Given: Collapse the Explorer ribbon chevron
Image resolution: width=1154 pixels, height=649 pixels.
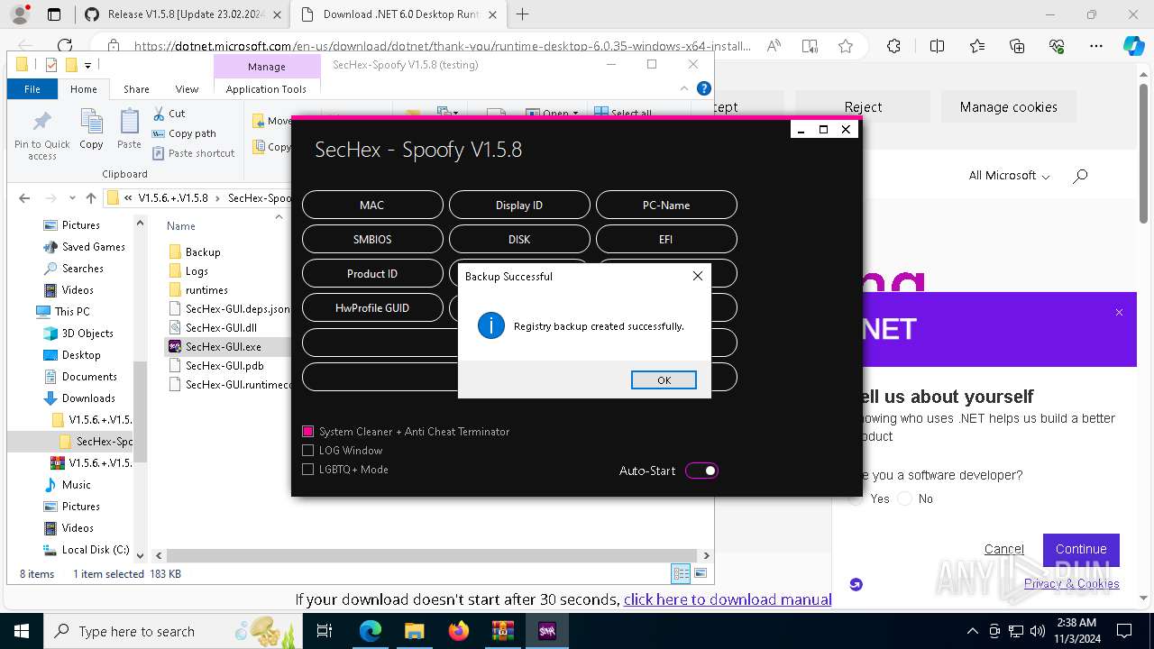Looking at the screenshot, I should point(685,89).
